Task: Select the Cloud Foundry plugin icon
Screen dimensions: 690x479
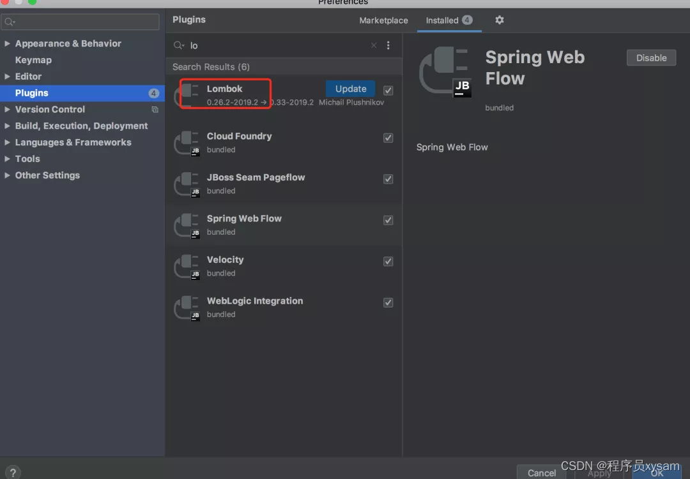Action: tap(187, 143)
